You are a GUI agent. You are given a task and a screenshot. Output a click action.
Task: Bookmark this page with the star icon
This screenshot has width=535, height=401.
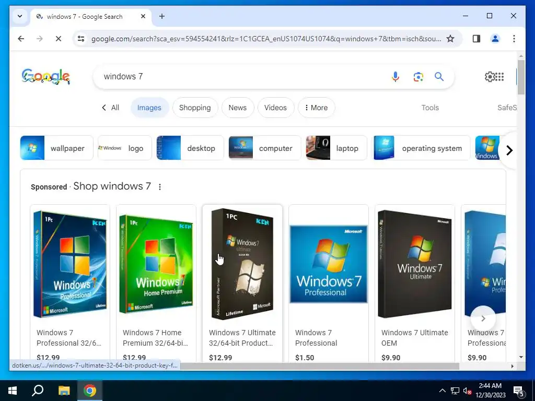tap(450, 39)
